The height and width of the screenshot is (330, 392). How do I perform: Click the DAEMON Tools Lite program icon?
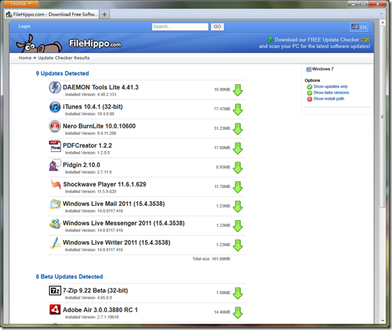tap(54, 87)
